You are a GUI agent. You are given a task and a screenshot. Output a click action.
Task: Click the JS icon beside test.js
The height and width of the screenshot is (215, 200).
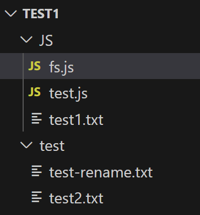click(x=34, y=92)
